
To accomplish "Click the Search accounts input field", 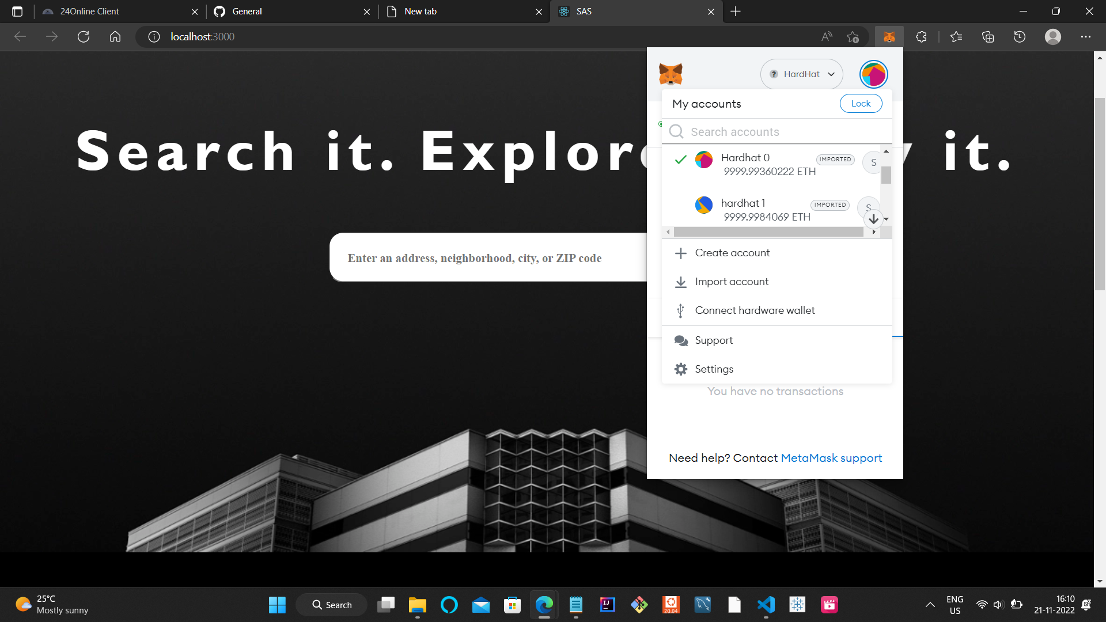I will (766, 131).
